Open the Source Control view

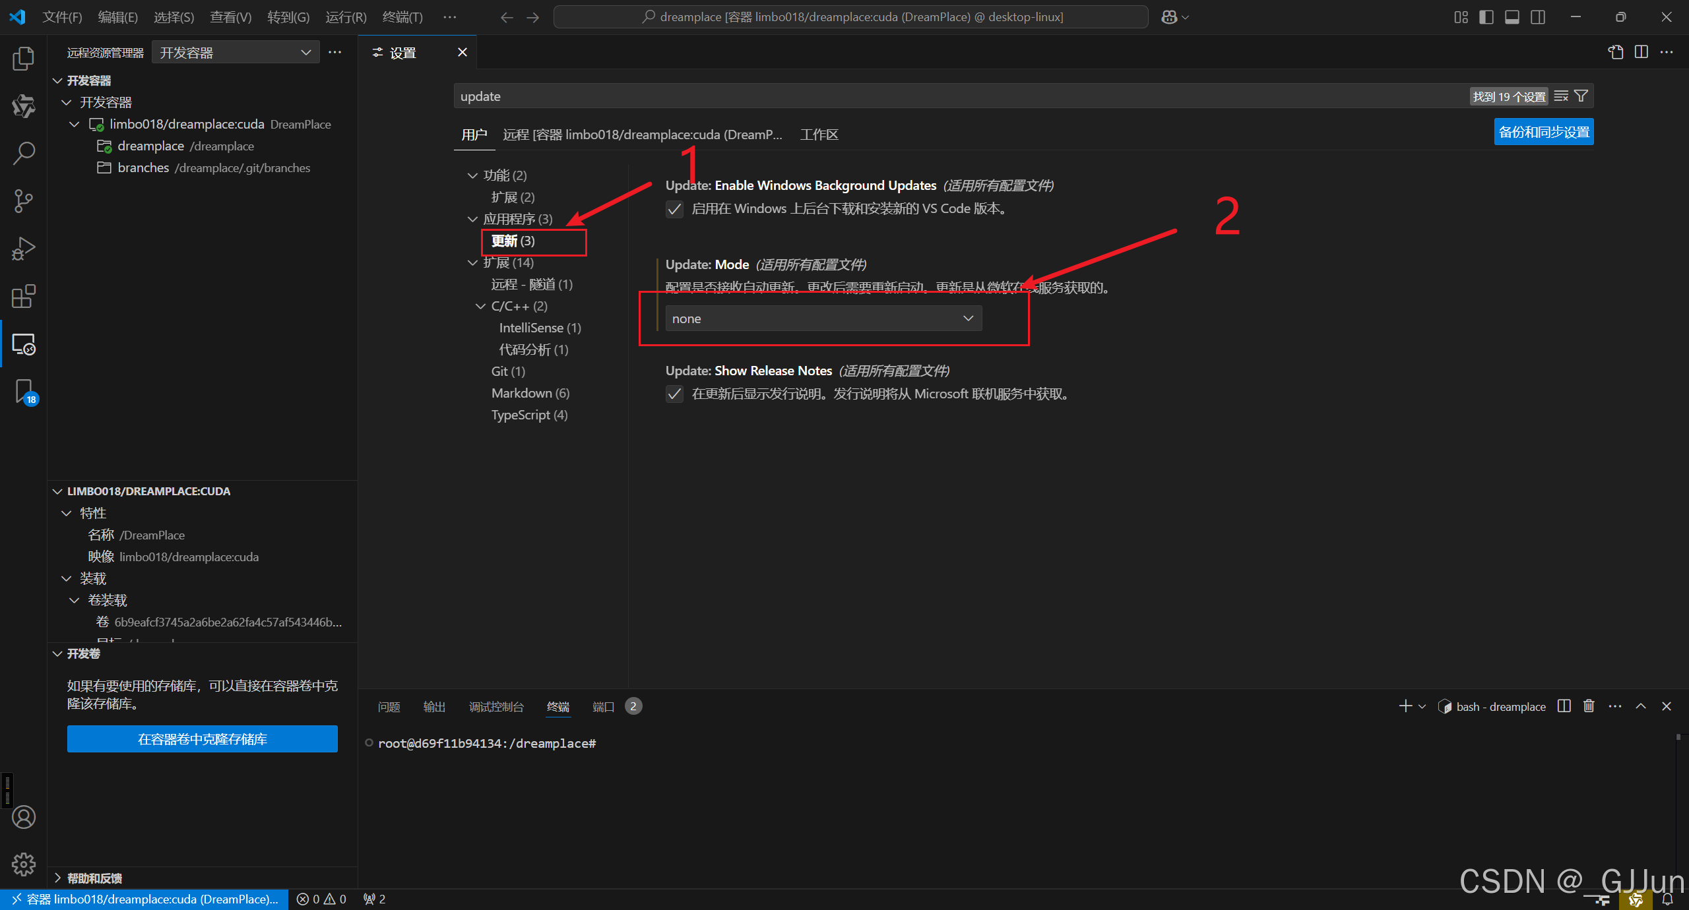click(x=24, y=200)
